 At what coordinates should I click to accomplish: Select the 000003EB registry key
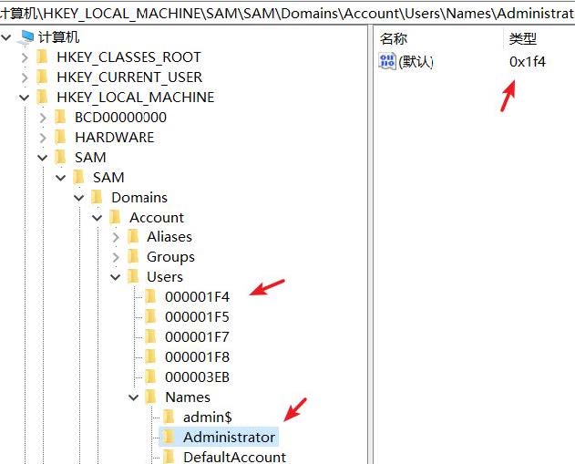[x=197, y=377]
